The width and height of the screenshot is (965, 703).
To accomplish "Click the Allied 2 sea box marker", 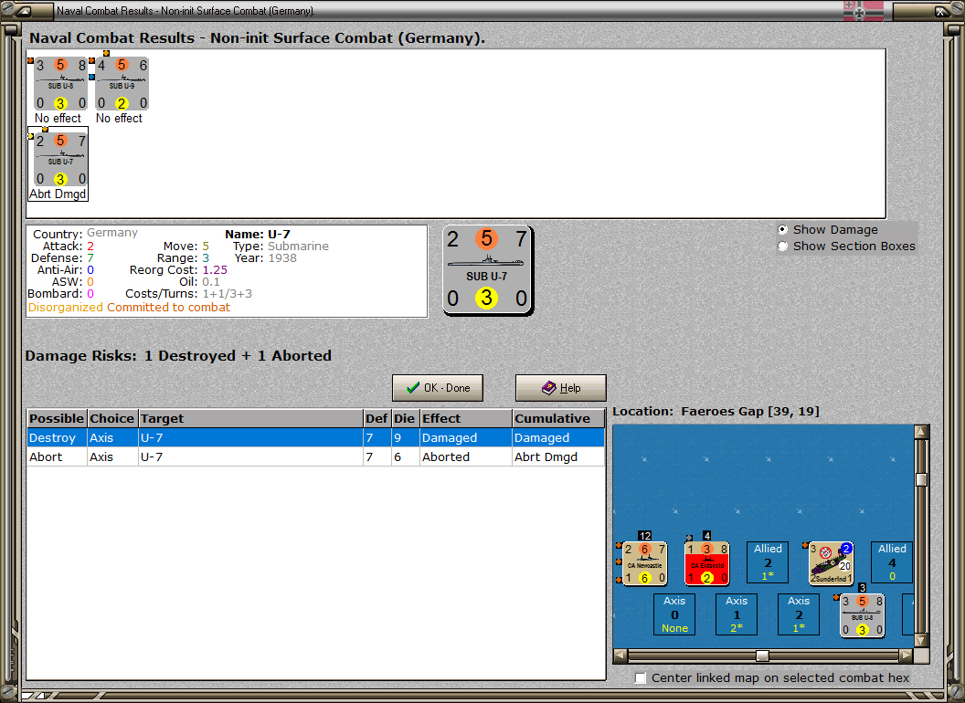I will click(768, 562).
